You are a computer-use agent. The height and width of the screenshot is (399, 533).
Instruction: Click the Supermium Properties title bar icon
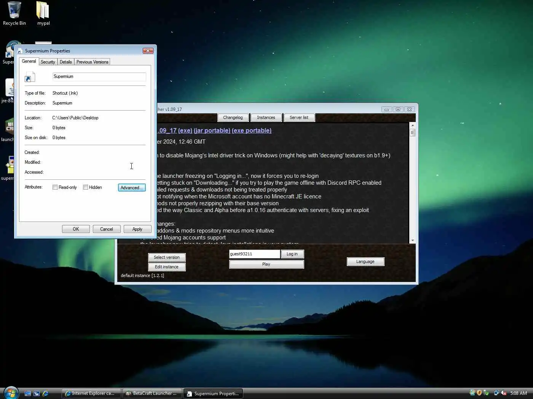pos(20,51)
